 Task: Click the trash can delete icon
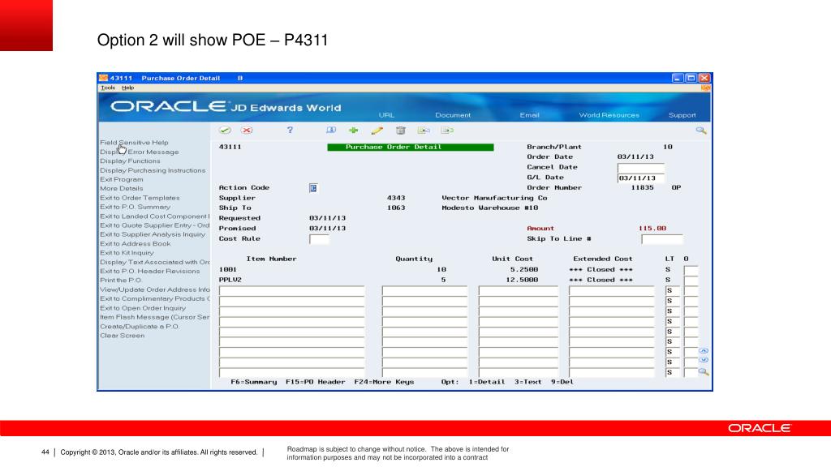point(401,131)
